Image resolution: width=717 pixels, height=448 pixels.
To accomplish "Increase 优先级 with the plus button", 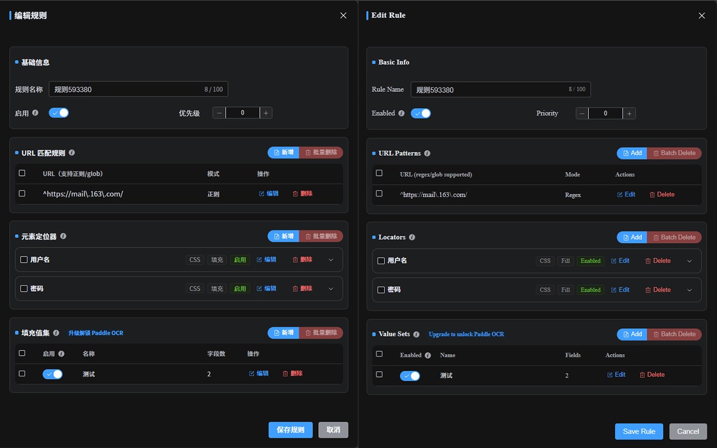I will point(266,113).
